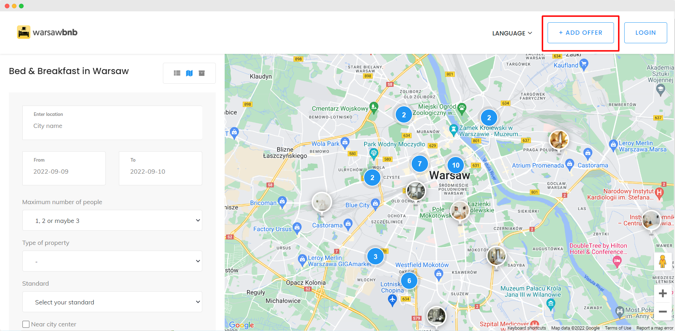Click the warsawbnb logo

(47, 32)
